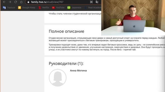Open the Traducir bookmark
The image size is (165, 92).
9,7
